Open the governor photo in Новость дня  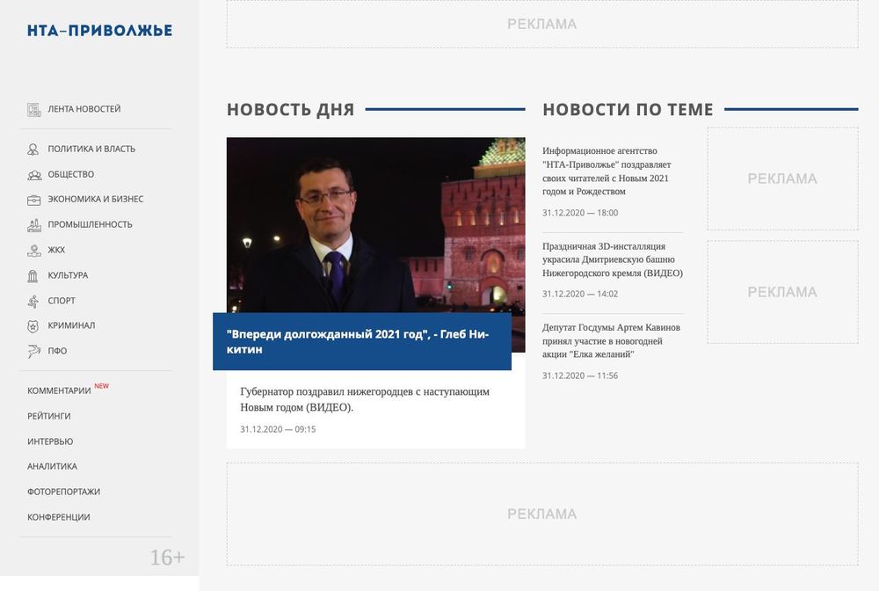coord(375,225)
